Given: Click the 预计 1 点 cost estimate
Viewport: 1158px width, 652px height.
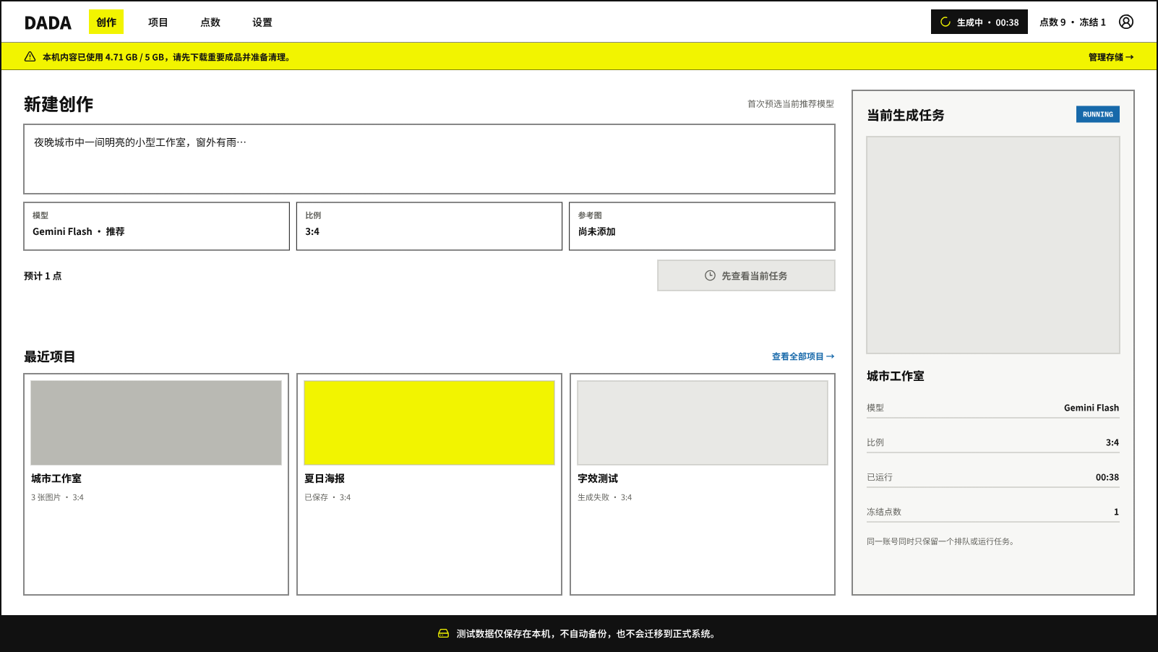Looking at the screenshot, I should (43, 276).
